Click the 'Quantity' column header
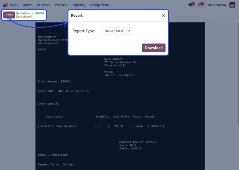 click(x=102, y=116)
